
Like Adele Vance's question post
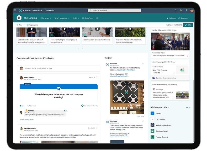pos(22,106)
